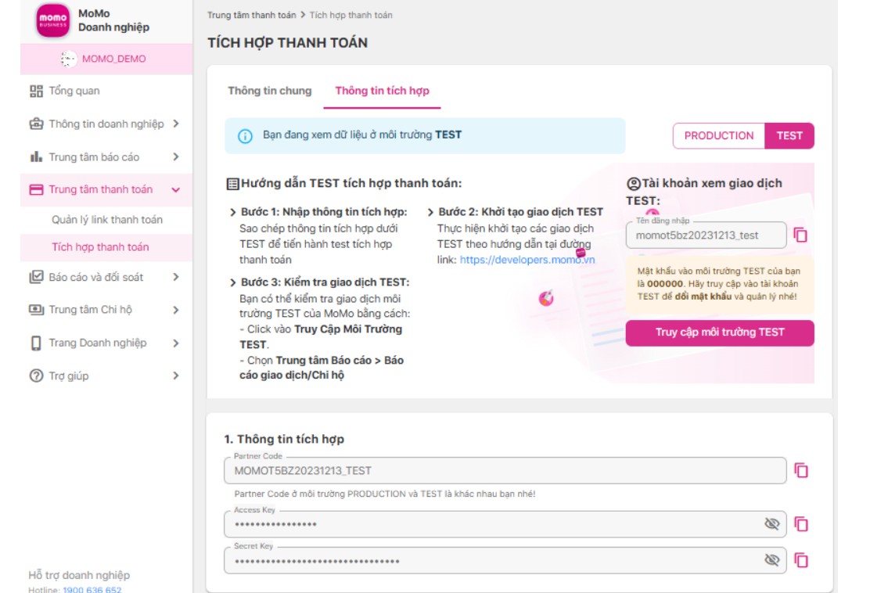This screenshot has height=593, width=870.
Task: Switch to Thông tin chung tab
Action: 269,91
